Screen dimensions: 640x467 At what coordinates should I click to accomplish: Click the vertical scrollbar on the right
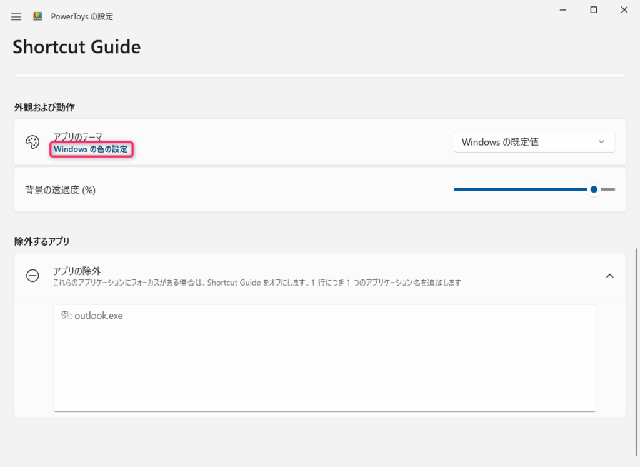tap(637, 352)
